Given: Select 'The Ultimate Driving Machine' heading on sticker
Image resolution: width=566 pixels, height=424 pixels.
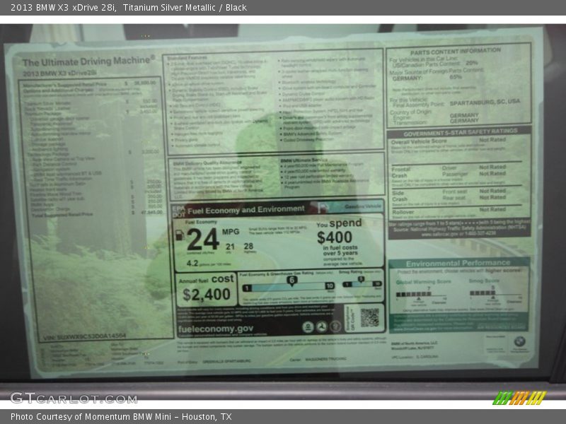Looking at the screenshot, I should point(89,61).
